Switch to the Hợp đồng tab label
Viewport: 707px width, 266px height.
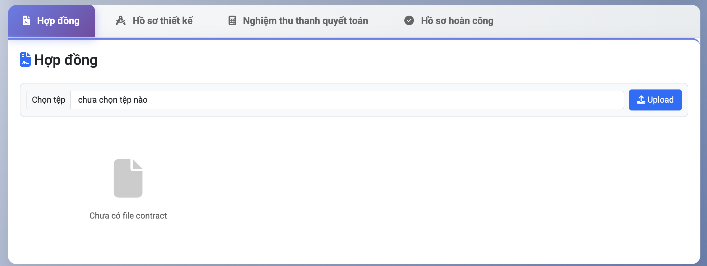(x=58, y=21)
